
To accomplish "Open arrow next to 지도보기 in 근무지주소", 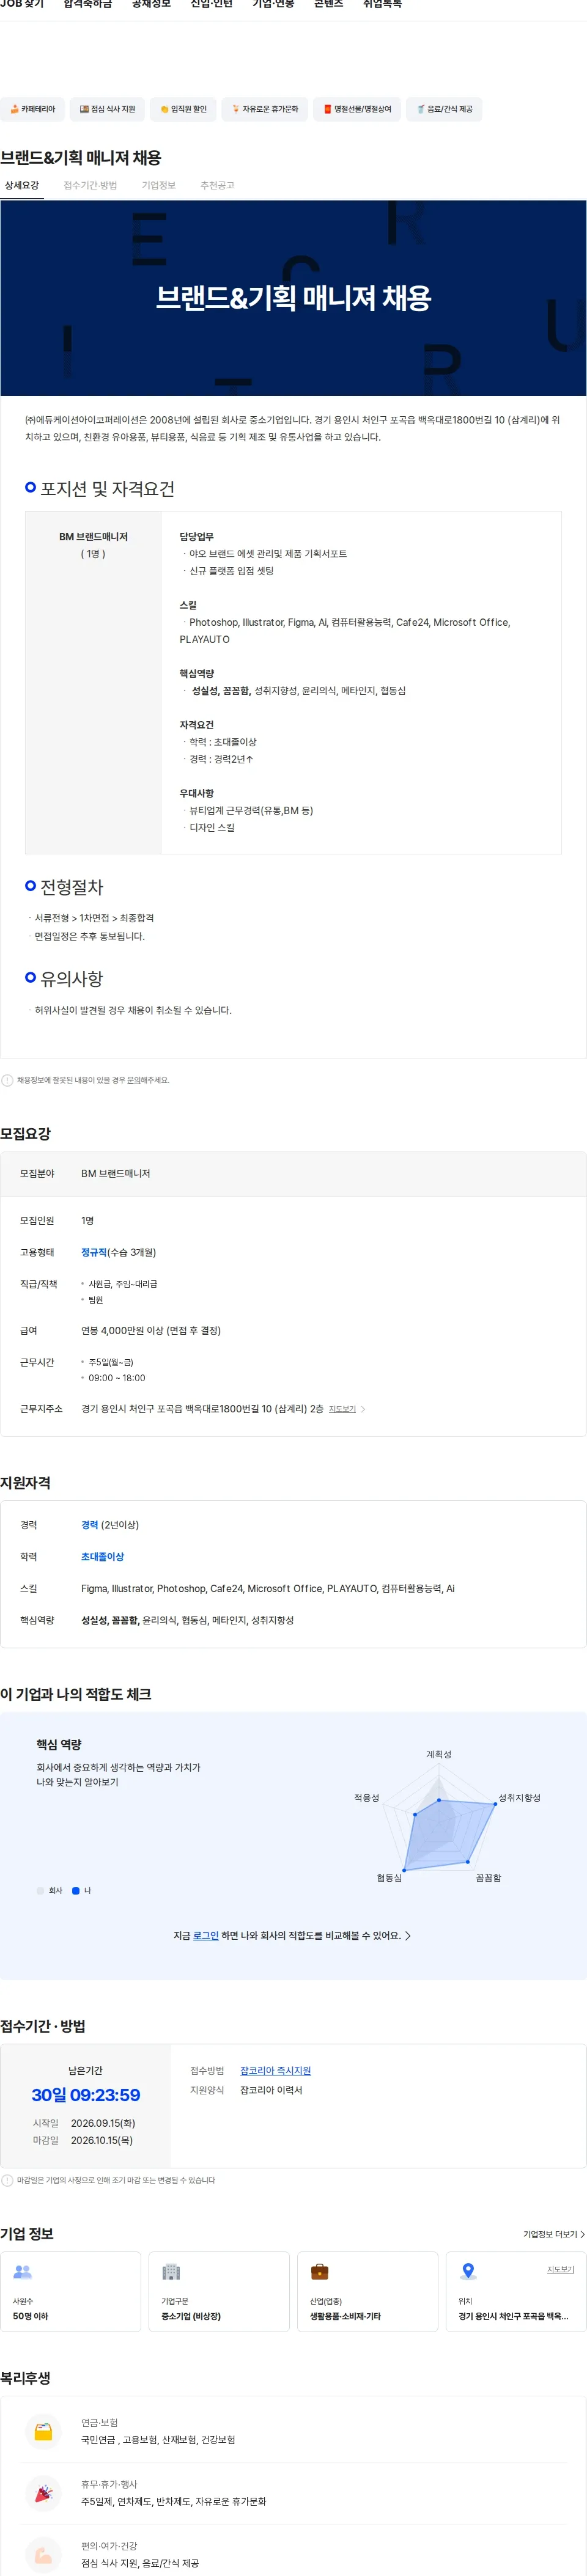I will 363,1409.
